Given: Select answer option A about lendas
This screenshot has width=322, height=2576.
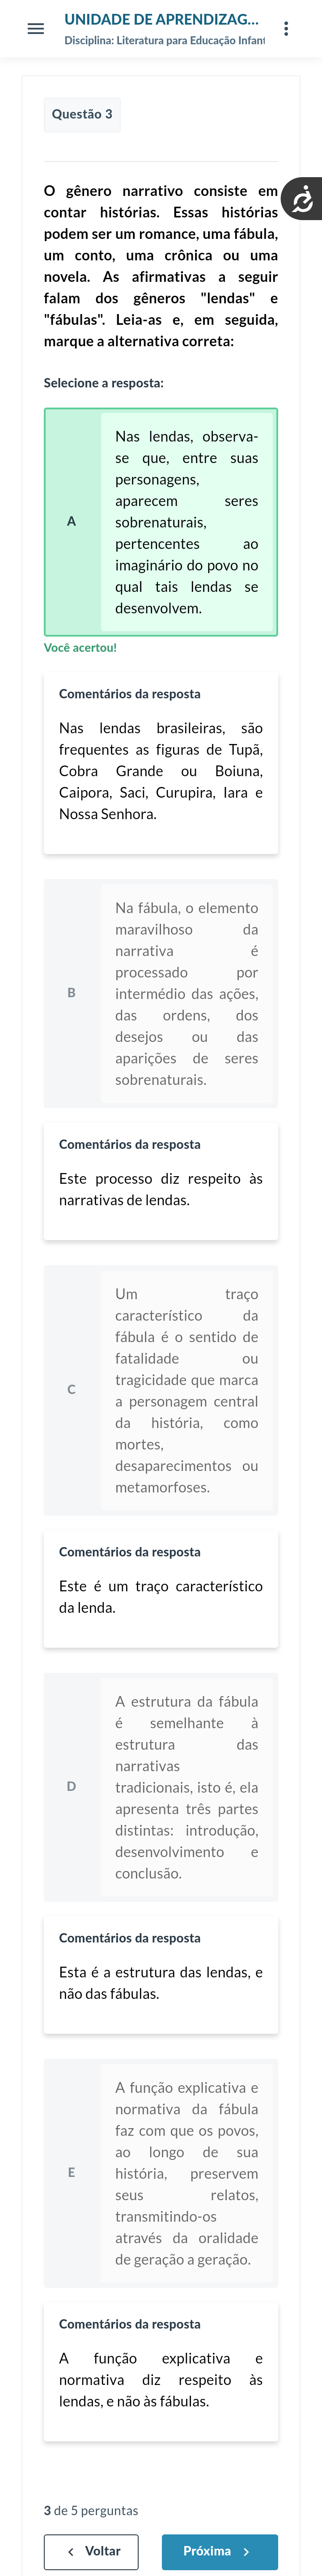Looking at the screenshot, I should pyautogui.click(x=186, y=522).
